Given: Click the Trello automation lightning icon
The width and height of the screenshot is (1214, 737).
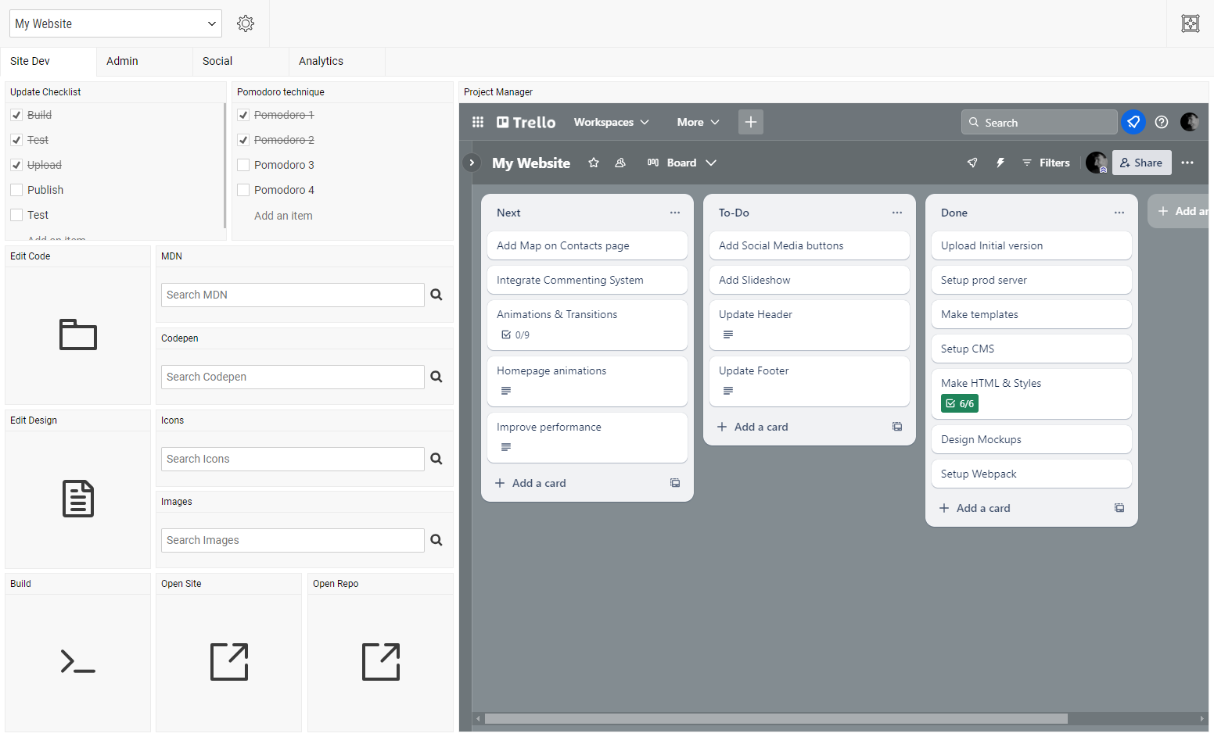Looking at the screenshot, I should click(x=1000, y=163).
